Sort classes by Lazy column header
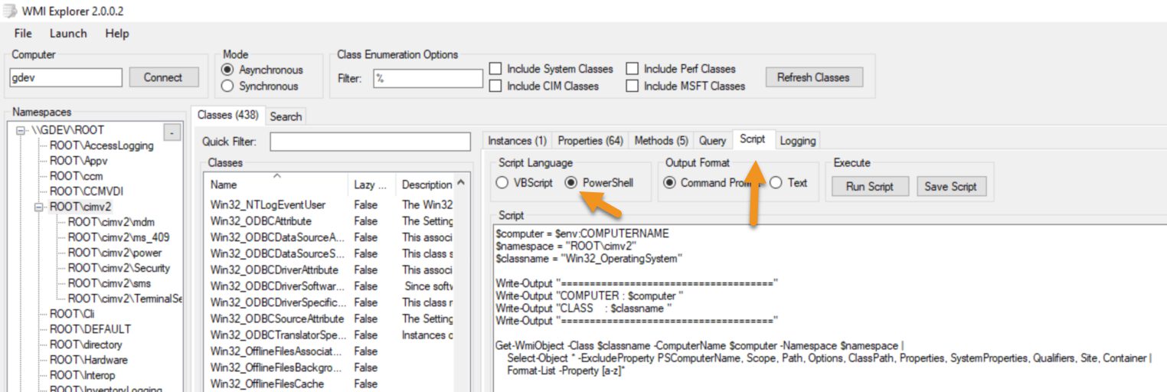This screenshot has height=392, width=1167. pyautogui.click(x=373, y=185)
